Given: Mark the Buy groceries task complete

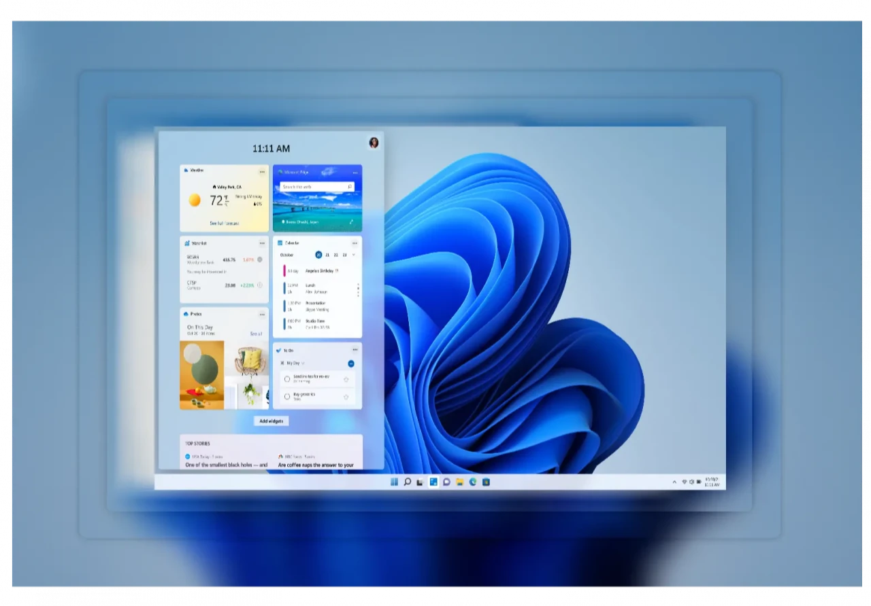Looking at the screenshot, I should [287, 397].
